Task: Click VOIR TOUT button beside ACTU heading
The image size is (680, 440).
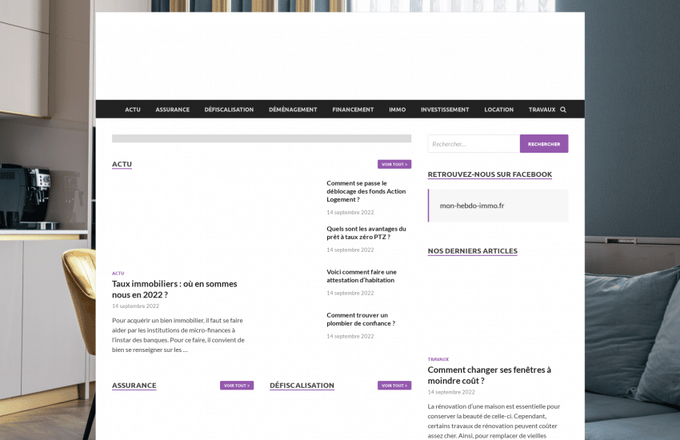Action: [394, 164]
